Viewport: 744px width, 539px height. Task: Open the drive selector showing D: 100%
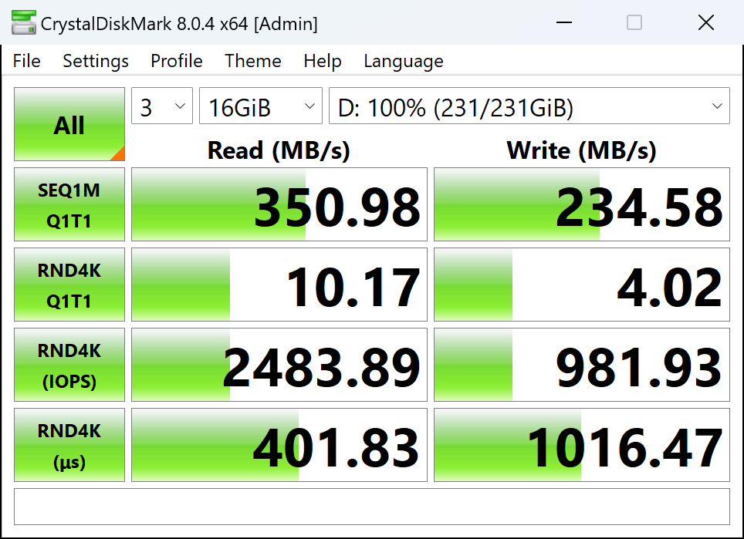529,106
